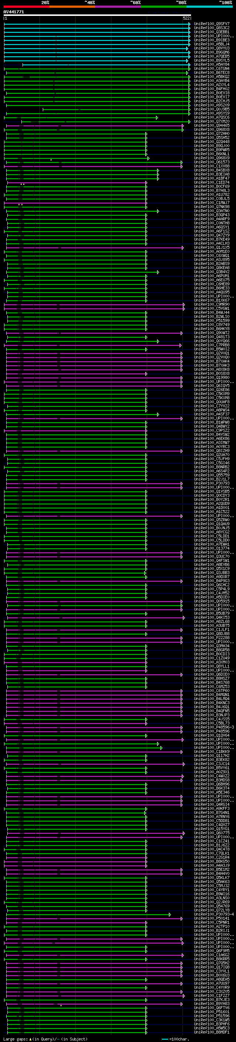This screenshot has width=236, height=1042.
Task: Select hit label UniRef100_Q7XM20
Action: 212,121
